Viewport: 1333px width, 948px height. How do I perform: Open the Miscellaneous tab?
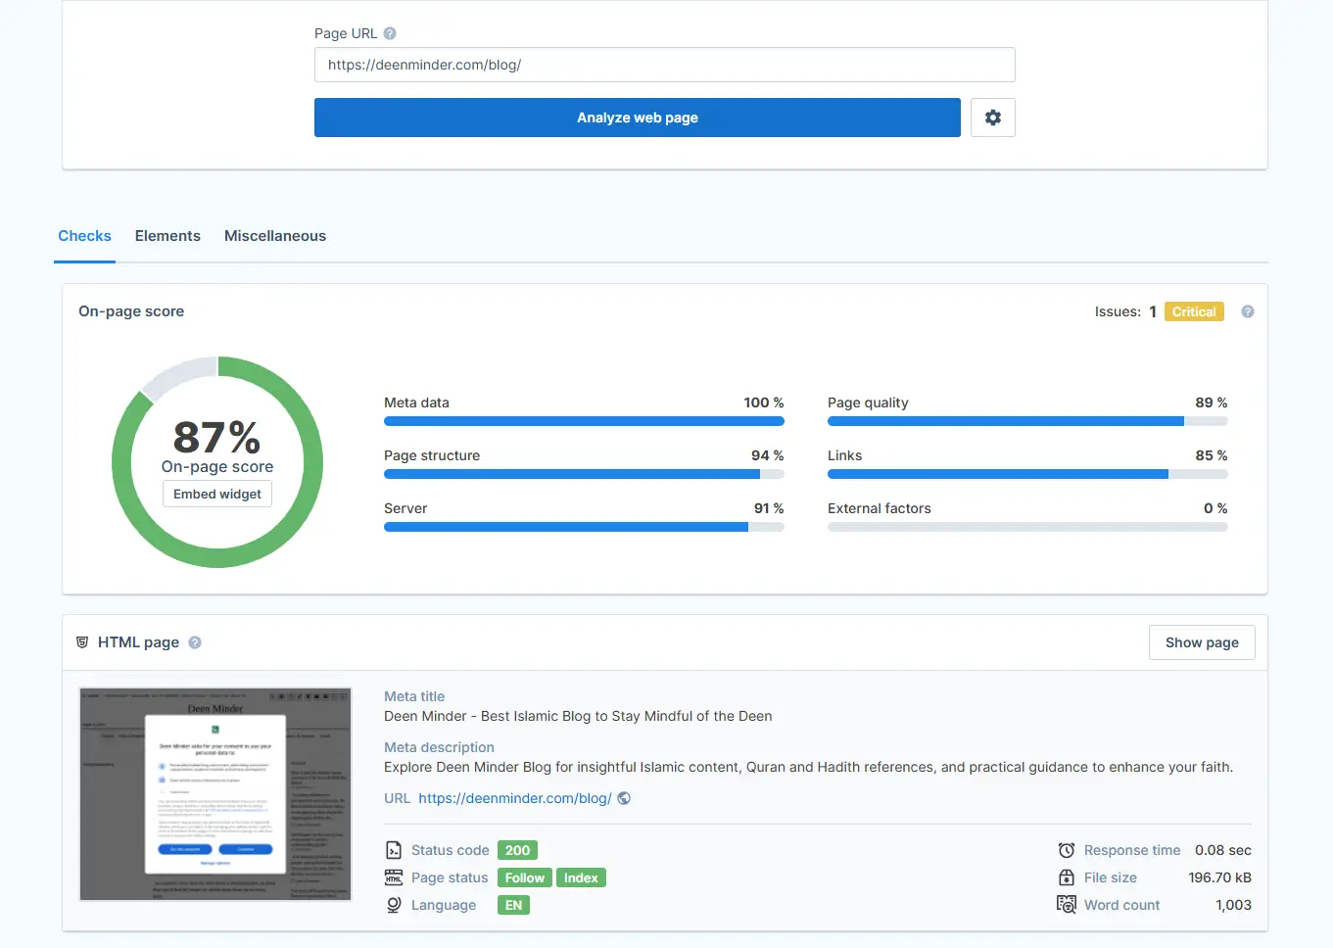coord(275,236)
